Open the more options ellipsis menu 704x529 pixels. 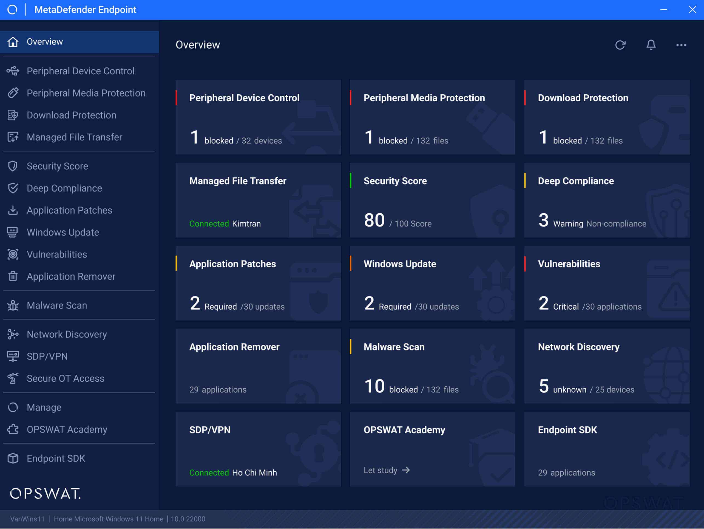point(681,45)
